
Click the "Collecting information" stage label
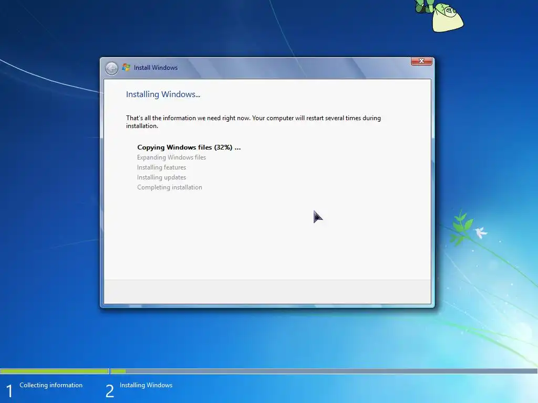pos(51,385)
